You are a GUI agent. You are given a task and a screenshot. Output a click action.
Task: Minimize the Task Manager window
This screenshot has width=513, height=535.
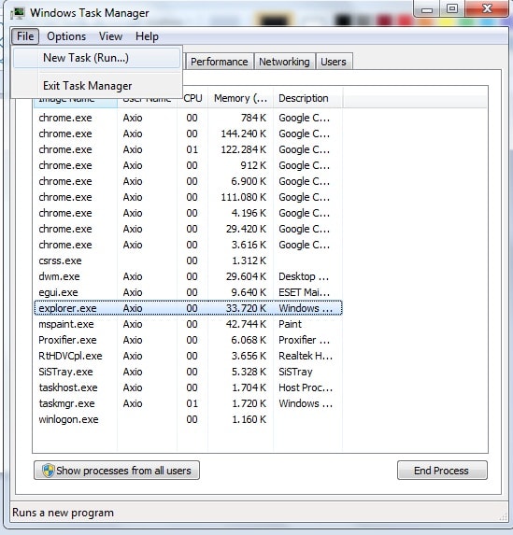(x=427, y=9)
